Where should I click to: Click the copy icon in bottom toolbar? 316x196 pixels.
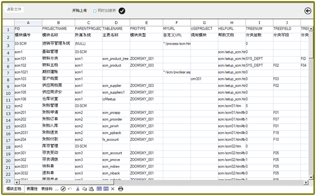(x=84, y=189)
